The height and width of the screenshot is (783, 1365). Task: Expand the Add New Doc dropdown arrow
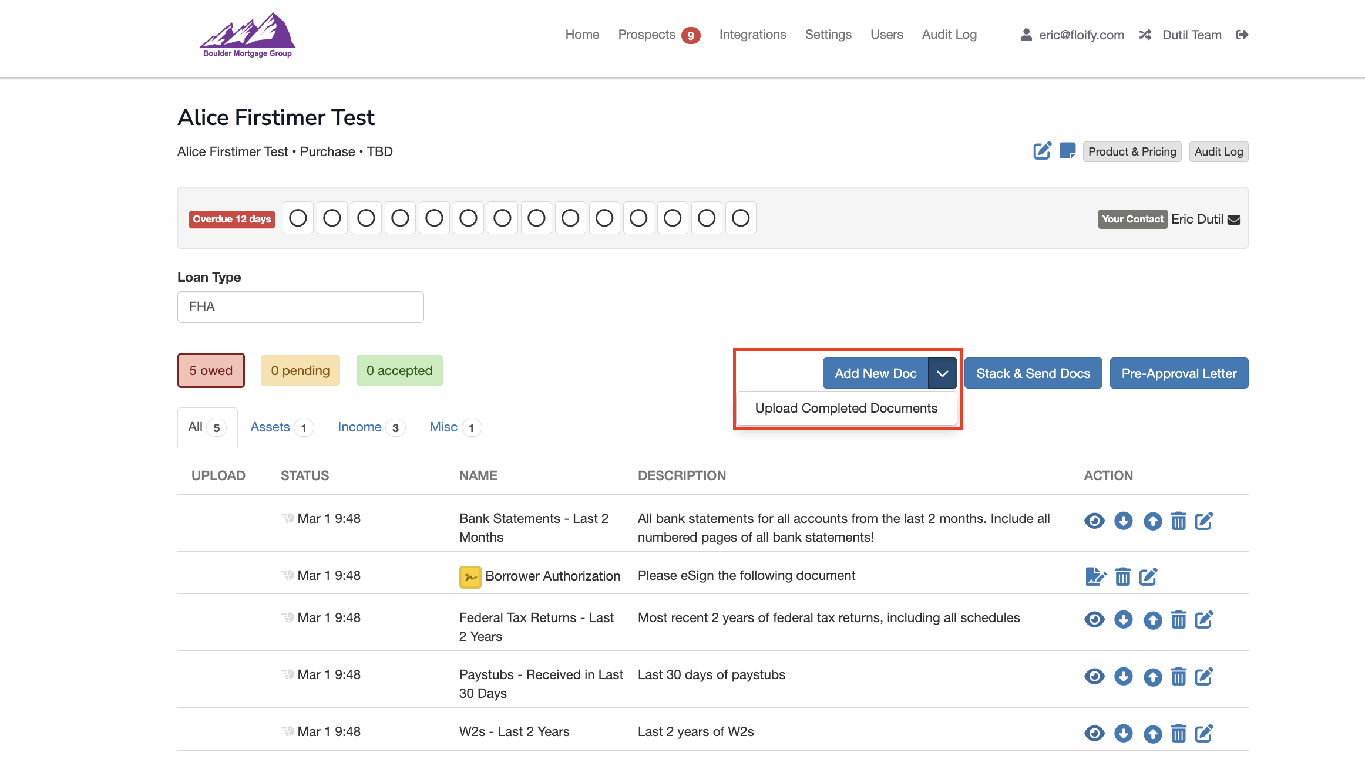coord(942,373)
